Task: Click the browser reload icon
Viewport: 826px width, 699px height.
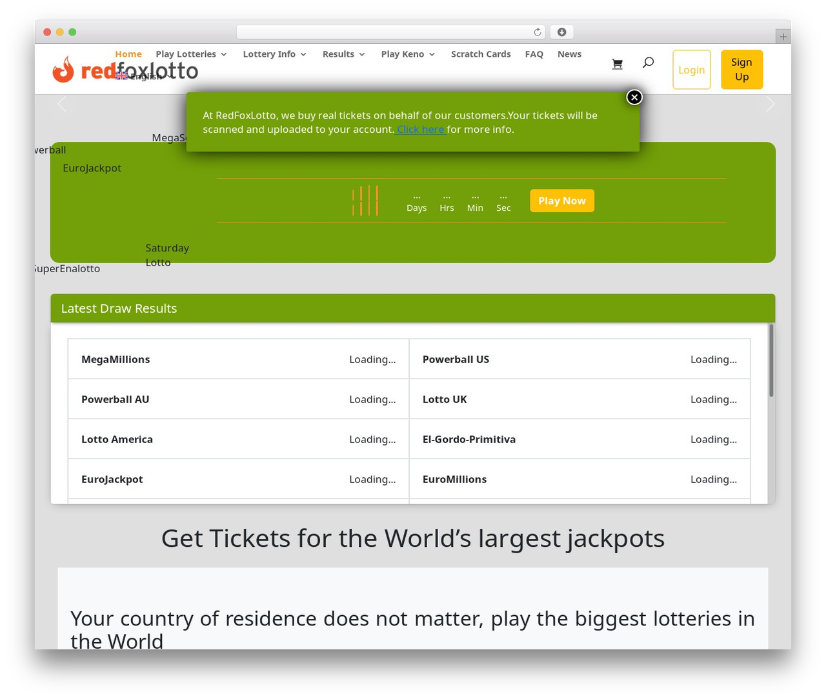Action: [538, 32]
